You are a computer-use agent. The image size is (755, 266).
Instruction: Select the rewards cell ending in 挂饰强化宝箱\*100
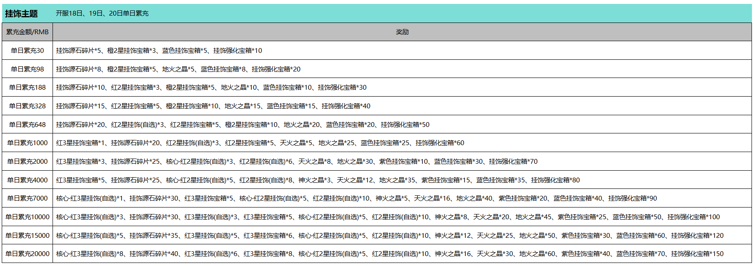point(388,217)
